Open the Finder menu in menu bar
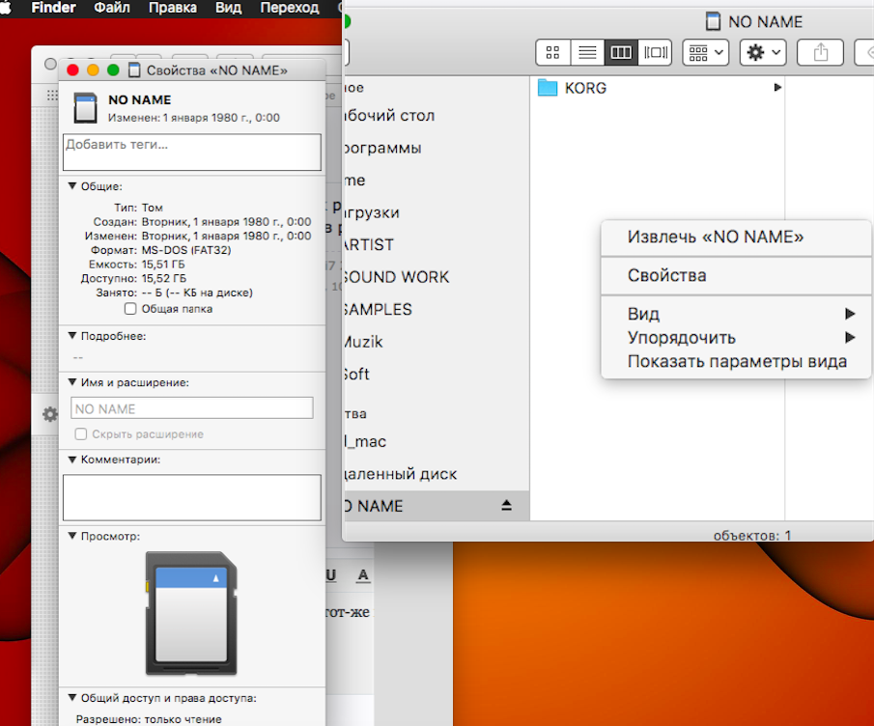874x726 pixels. click(x=53, y=8)
